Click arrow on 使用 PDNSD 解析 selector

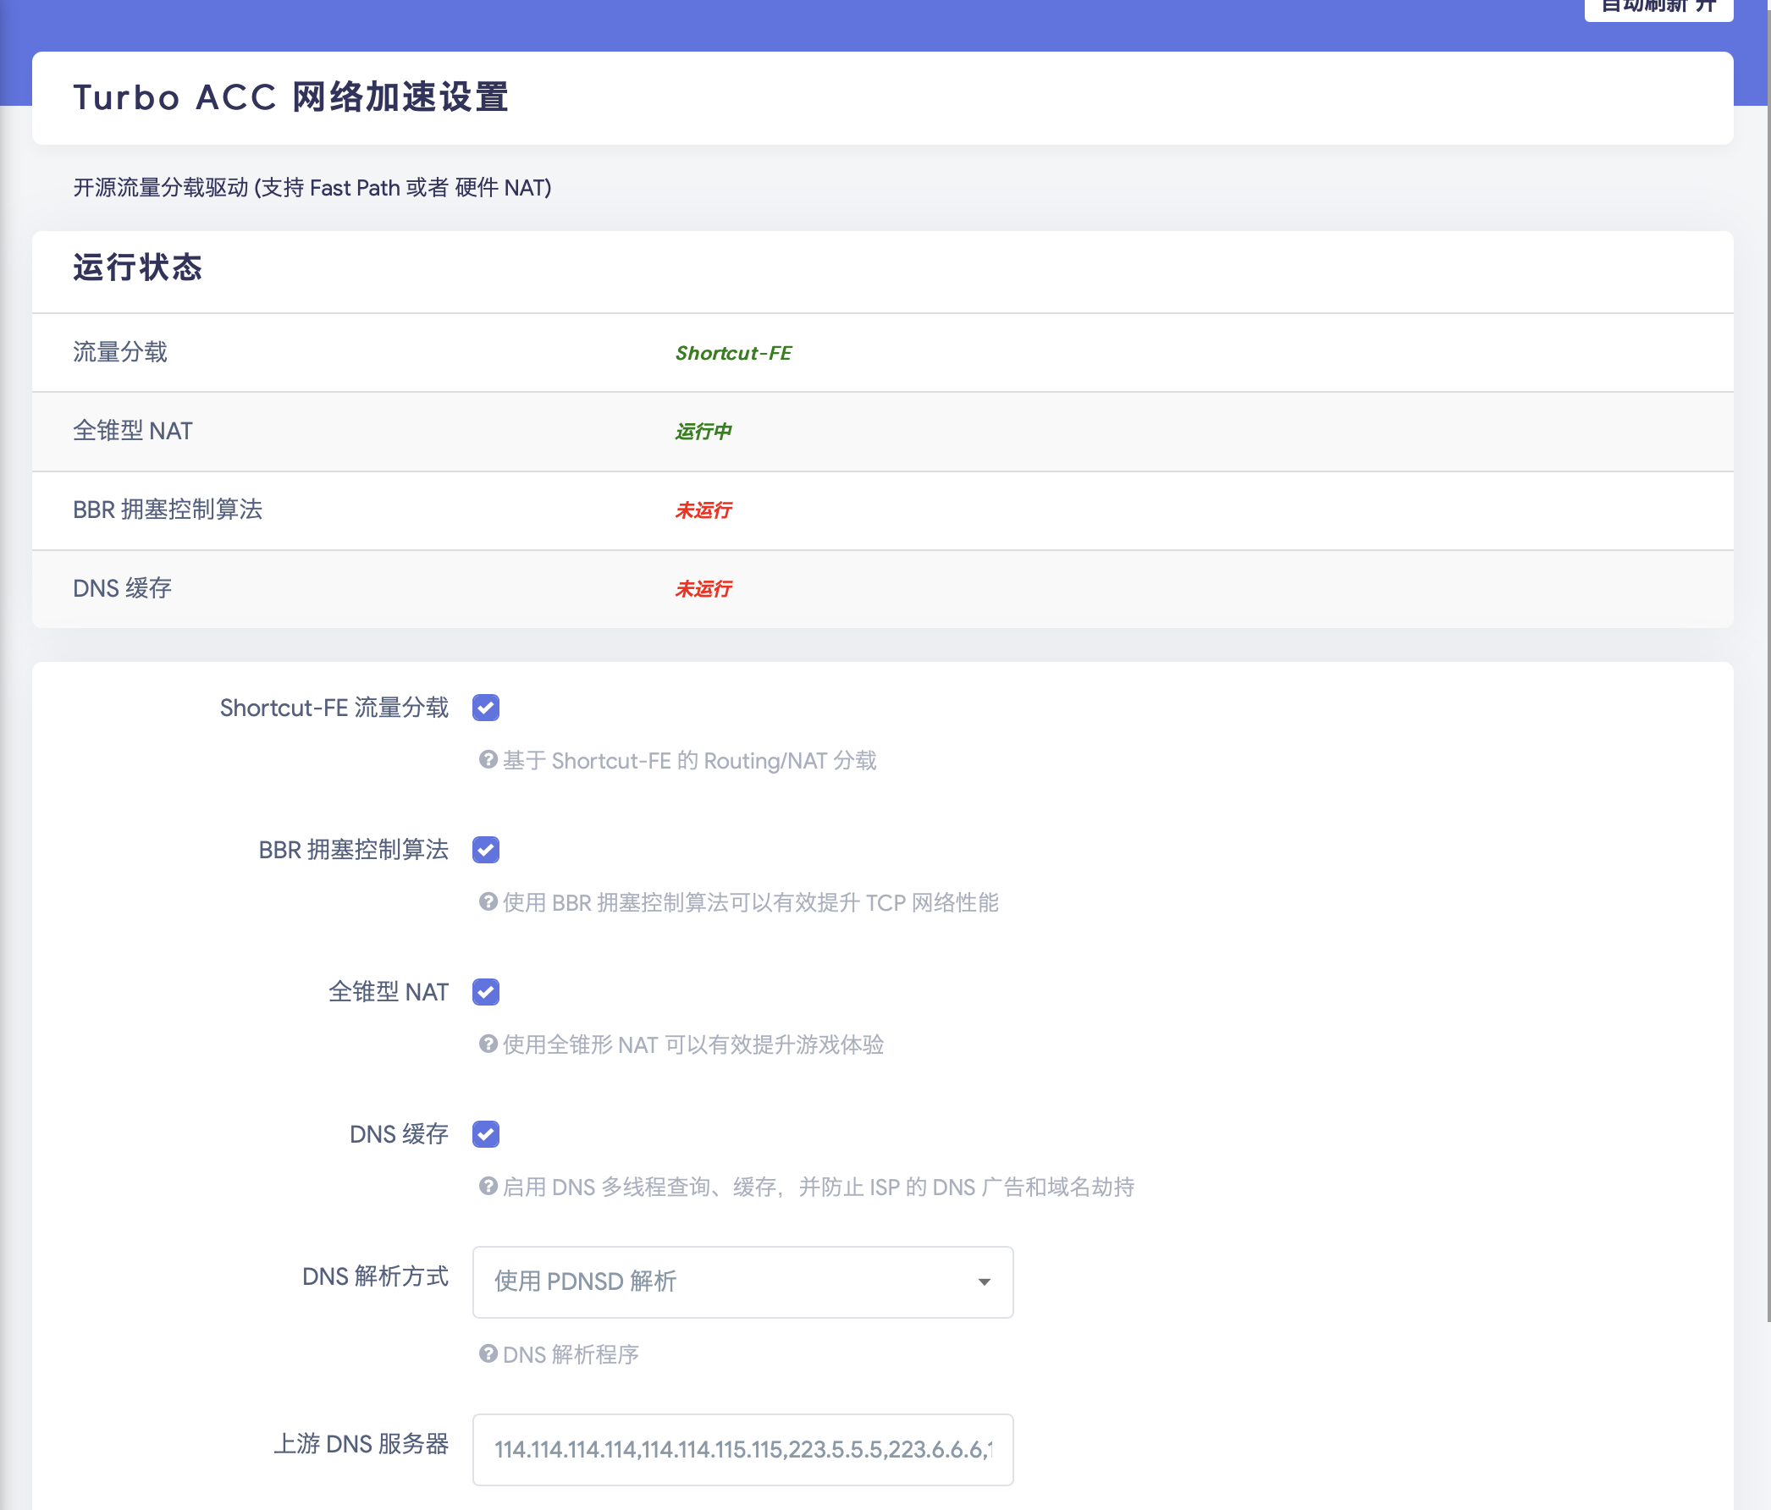(984, 1281)
